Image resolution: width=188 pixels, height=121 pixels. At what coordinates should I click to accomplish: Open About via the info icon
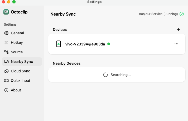coord(6,90)
